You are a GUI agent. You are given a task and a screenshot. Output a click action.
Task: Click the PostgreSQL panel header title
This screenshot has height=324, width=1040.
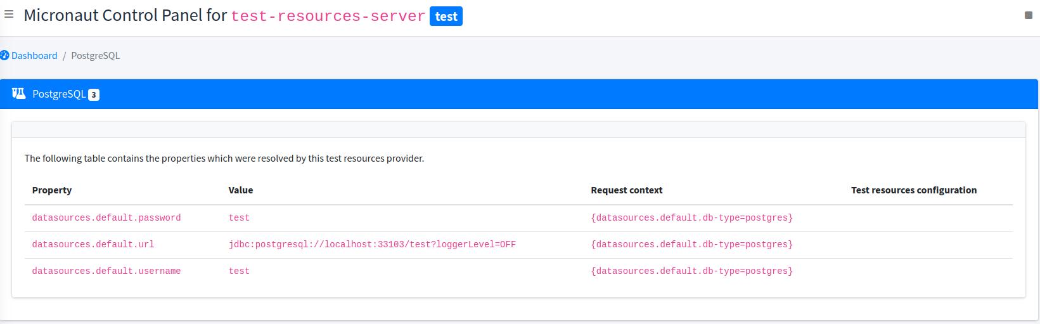click(x=59, y=94)
